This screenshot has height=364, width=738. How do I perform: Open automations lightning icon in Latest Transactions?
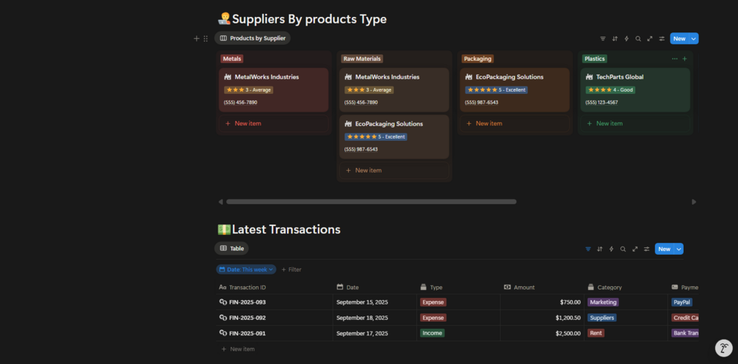[611, 249]
